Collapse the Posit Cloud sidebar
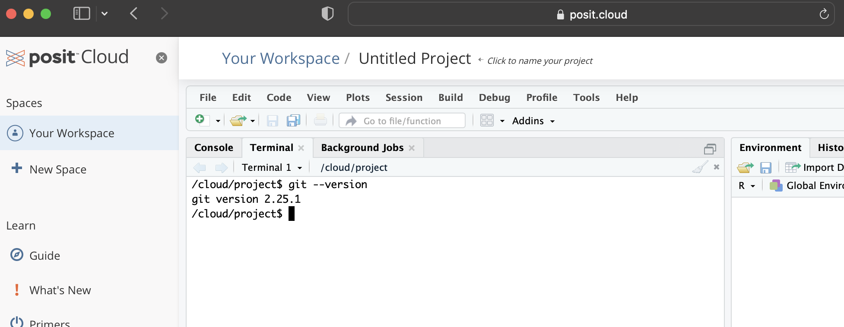 (162, 58)
